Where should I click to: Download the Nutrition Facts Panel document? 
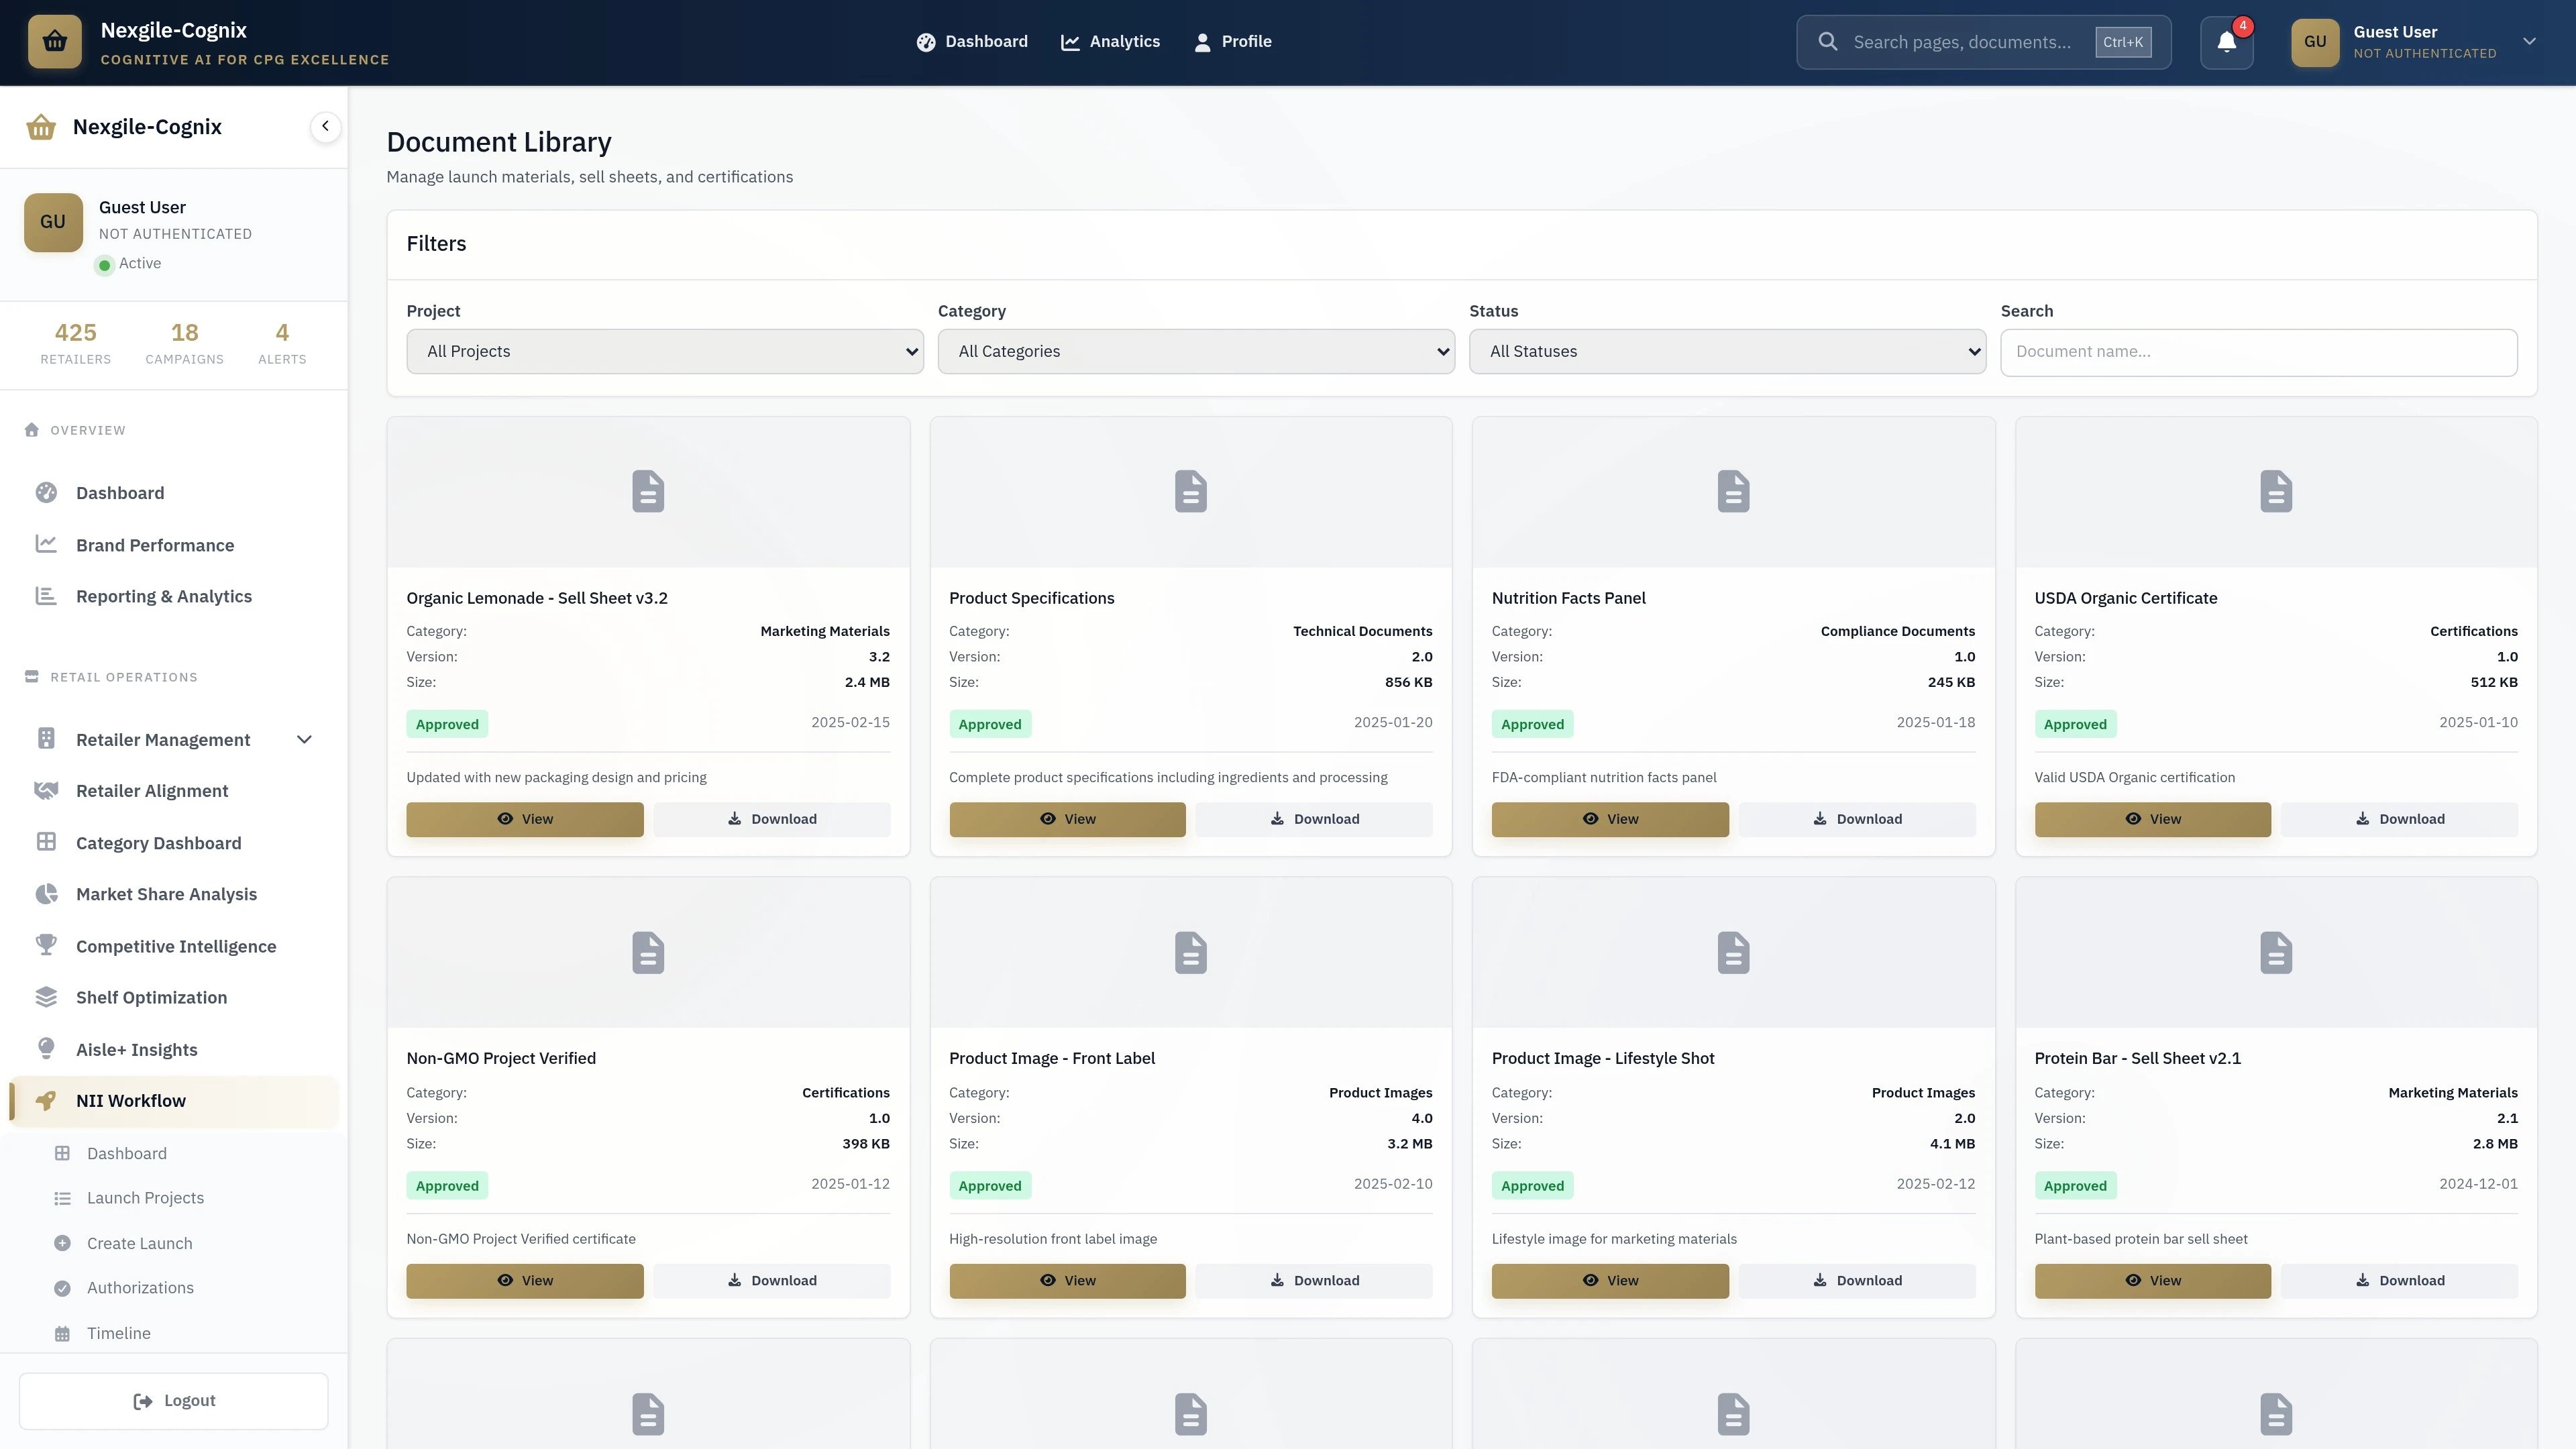coord(1857,818)
